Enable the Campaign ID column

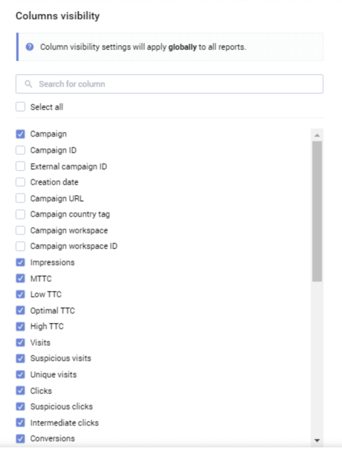click(20, 150)
